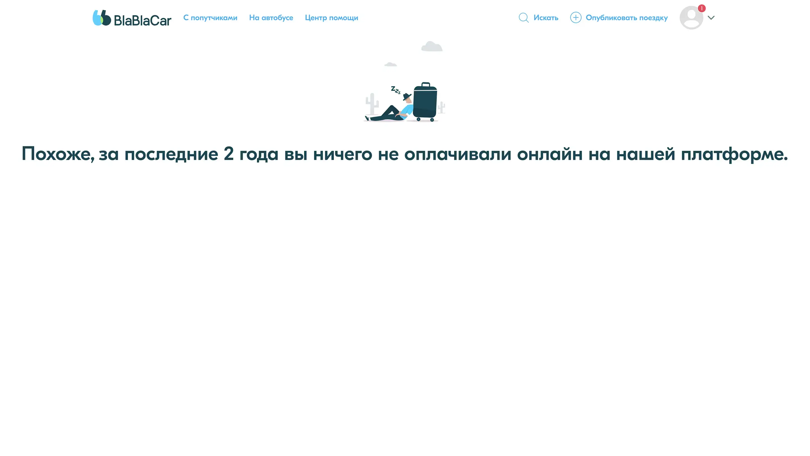Open the "Центр помощи" help center link
810x456 pixels.
(x=331, y=18)
